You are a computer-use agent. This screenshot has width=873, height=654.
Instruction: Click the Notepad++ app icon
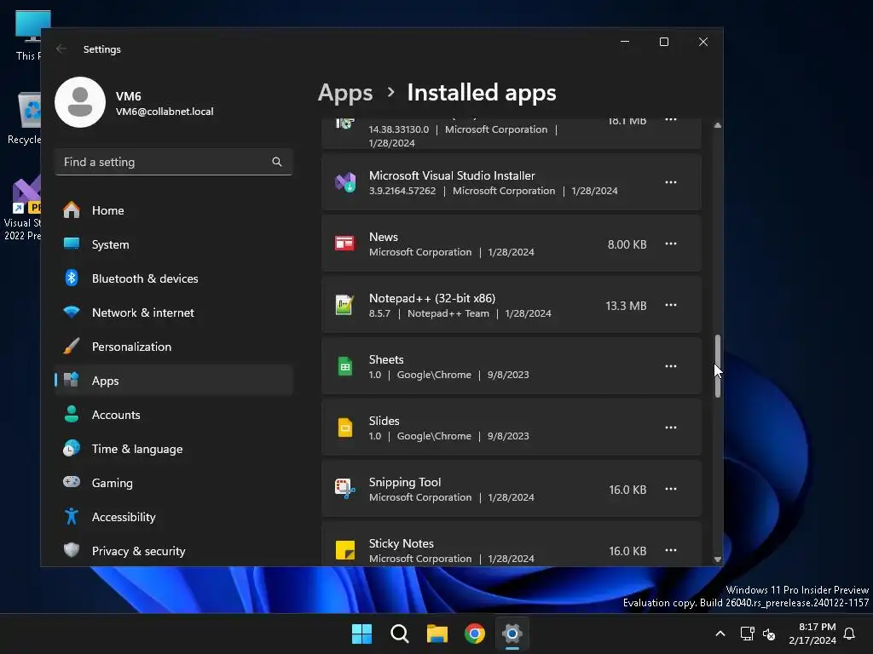tap(344, 305)
